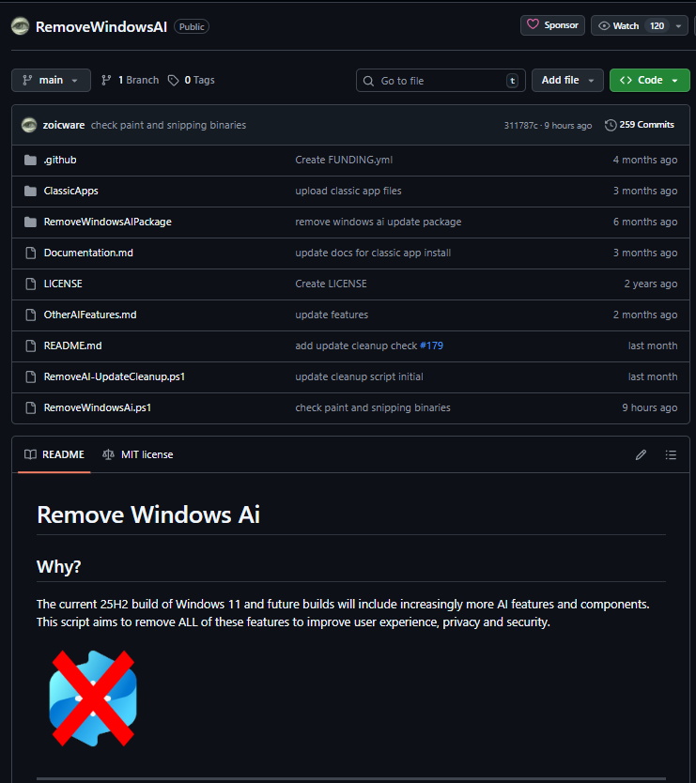Click 2 years ago timestamp on LICENSE row
This screenshot has height=783, width=696.
point(651,284)
